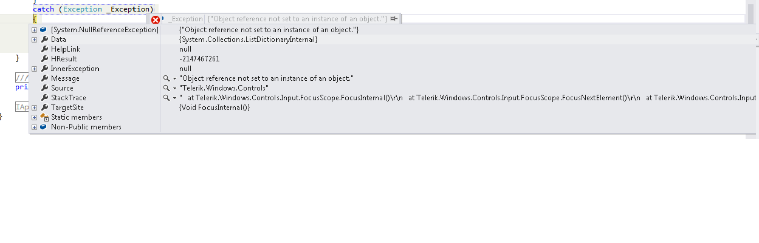Open visualizer dropdown arrow for Source

pyautogui.click(x=174, y=88)
